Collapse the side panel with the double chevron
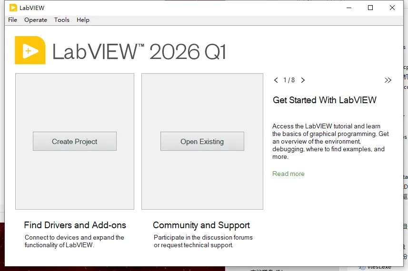Image resolution: width=408 pixels, height=271 pixels. click(388, 80)
